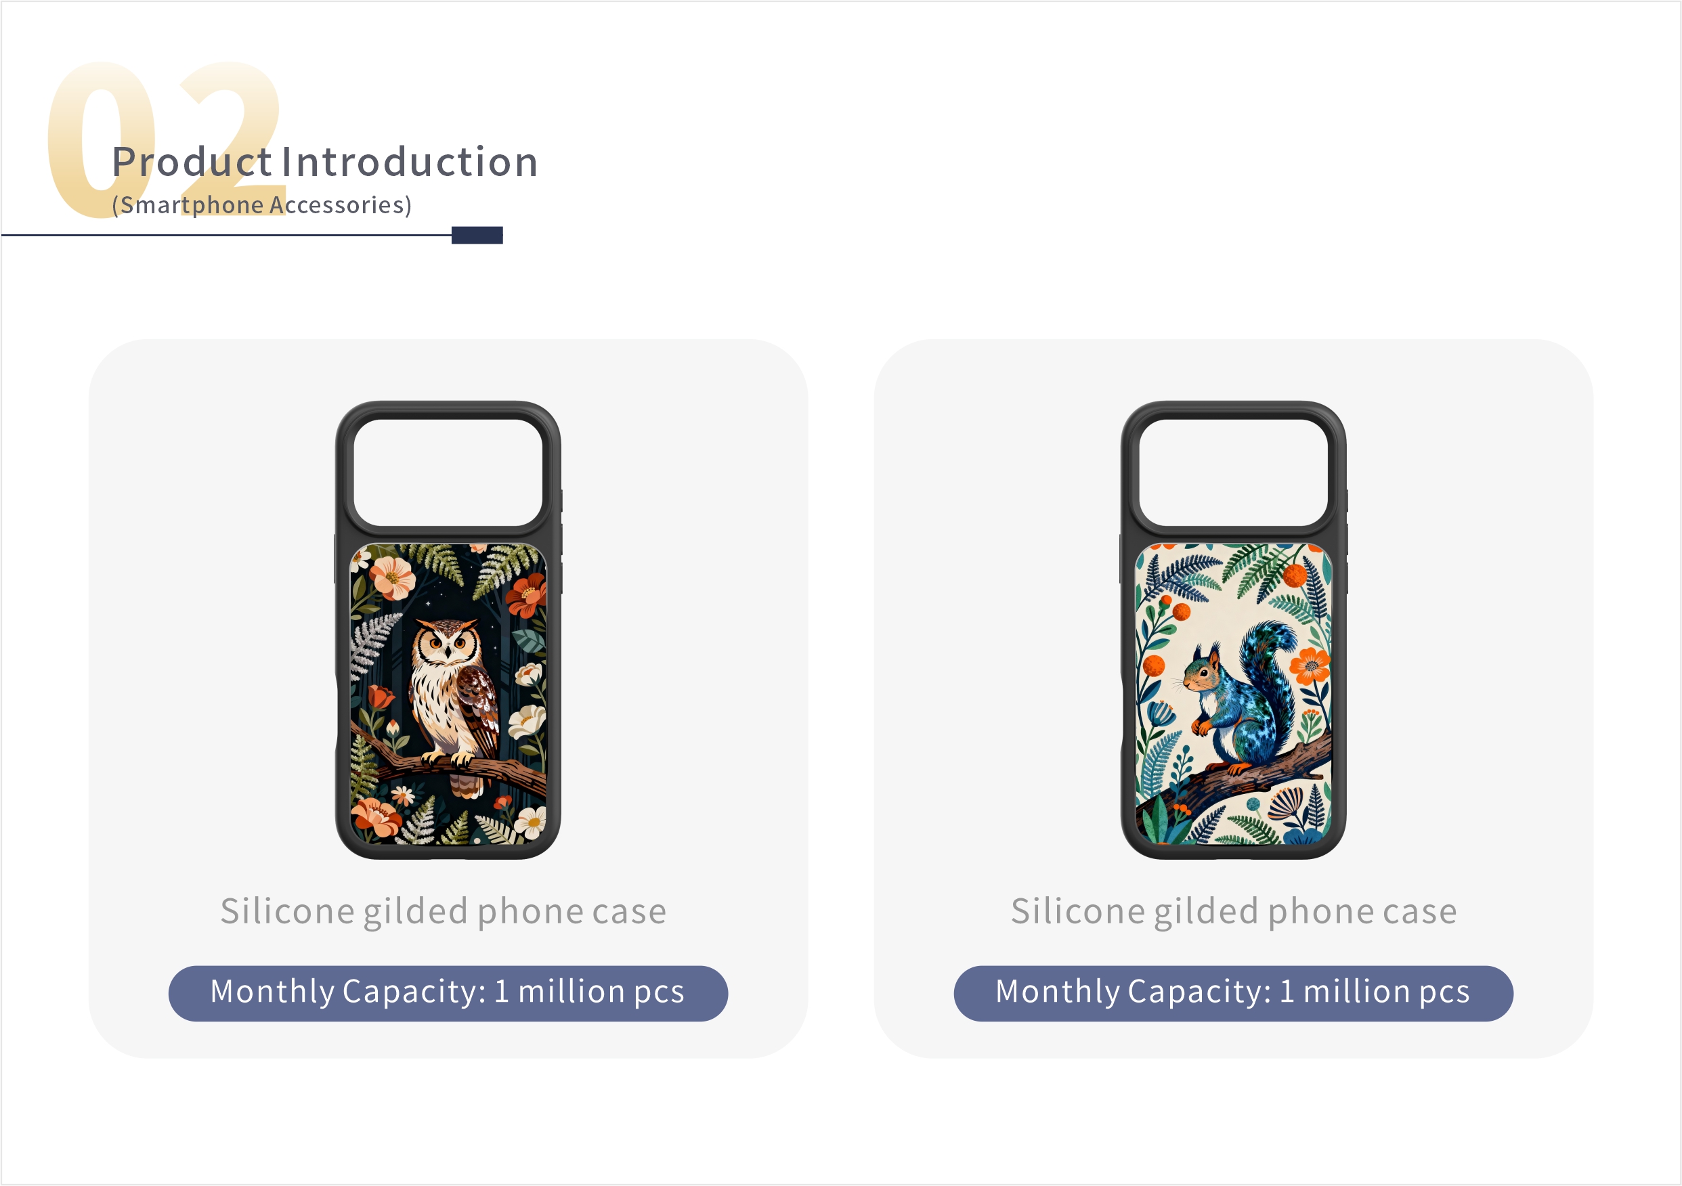Click the camera cutout on the owl case

click(448, 472)
